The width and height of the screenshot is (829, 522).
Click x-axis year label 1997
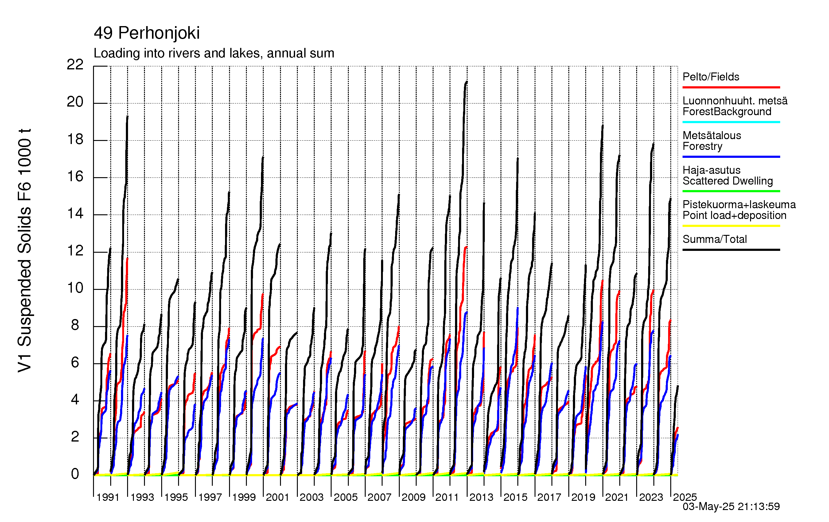(x=210, y=497)
